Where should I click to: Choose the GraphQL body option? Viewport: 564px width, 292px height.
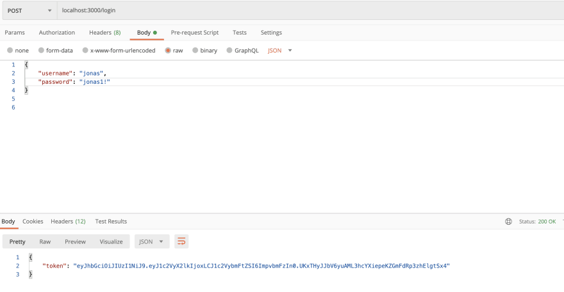[229, 51]
